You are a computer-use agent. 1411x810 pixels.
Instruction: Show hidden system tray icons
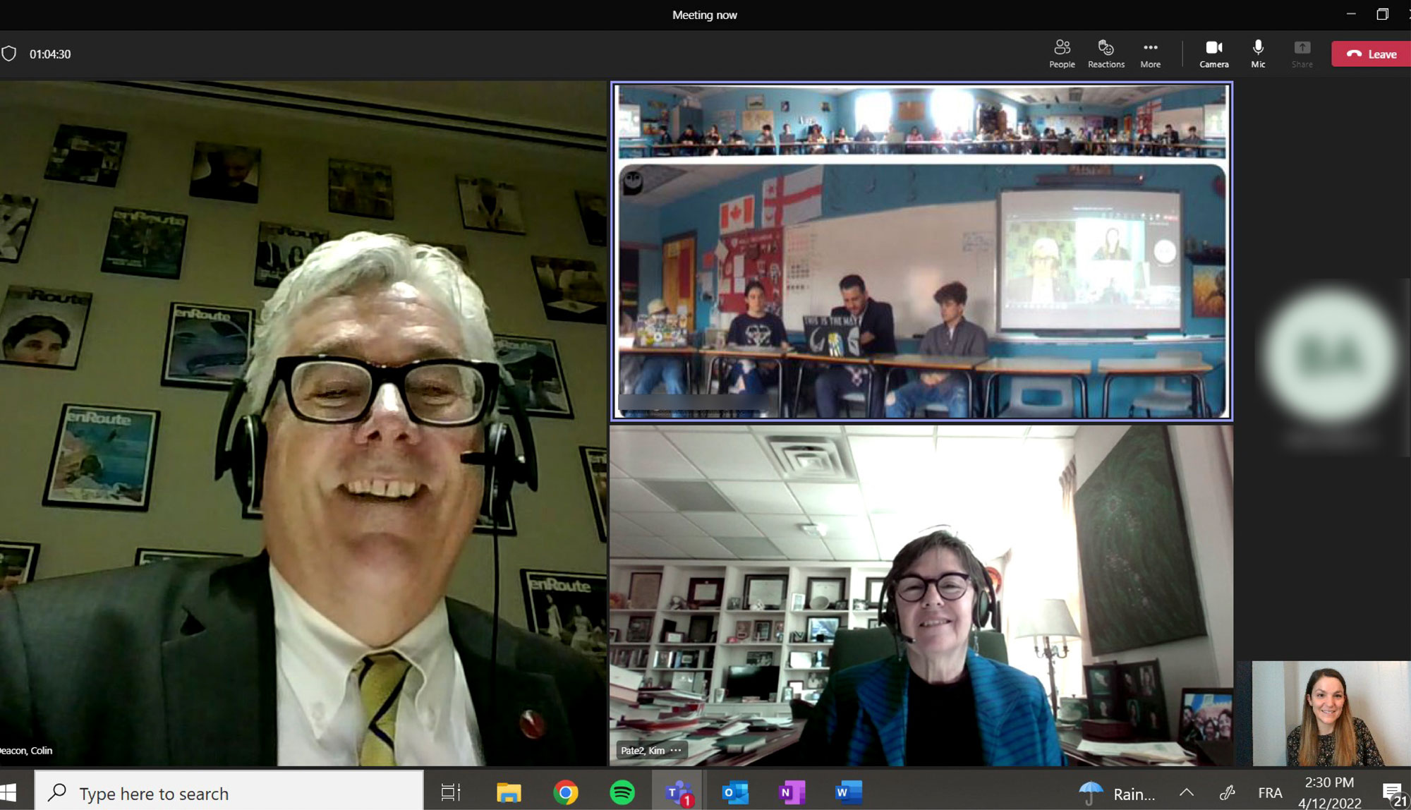[x=1187, y=792]
